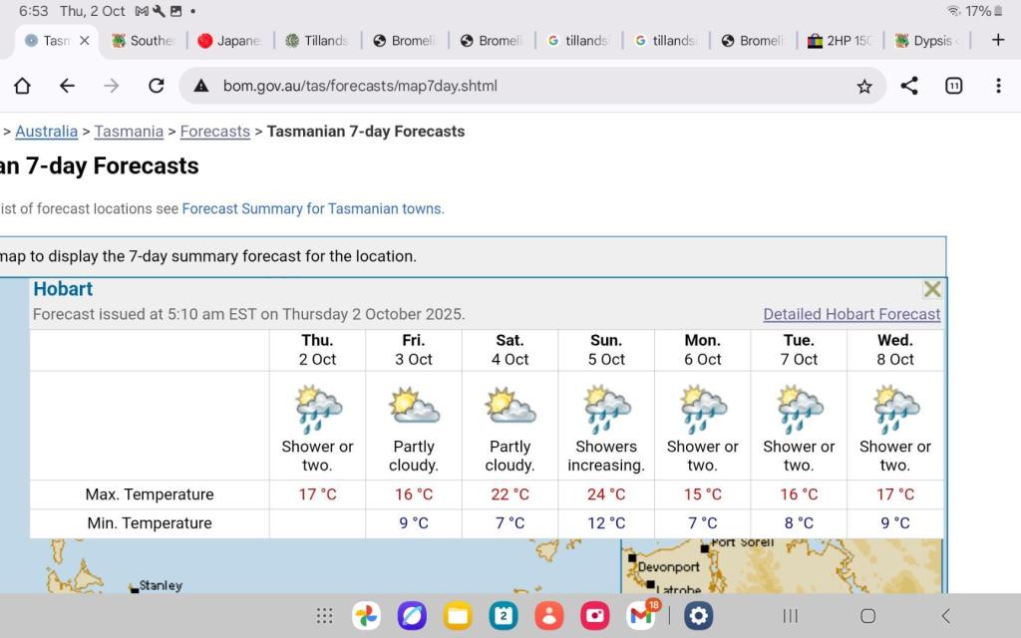Share the page via the share icon
The height and width of the screenshot is (638, 1021).
[x=909, y=86]
